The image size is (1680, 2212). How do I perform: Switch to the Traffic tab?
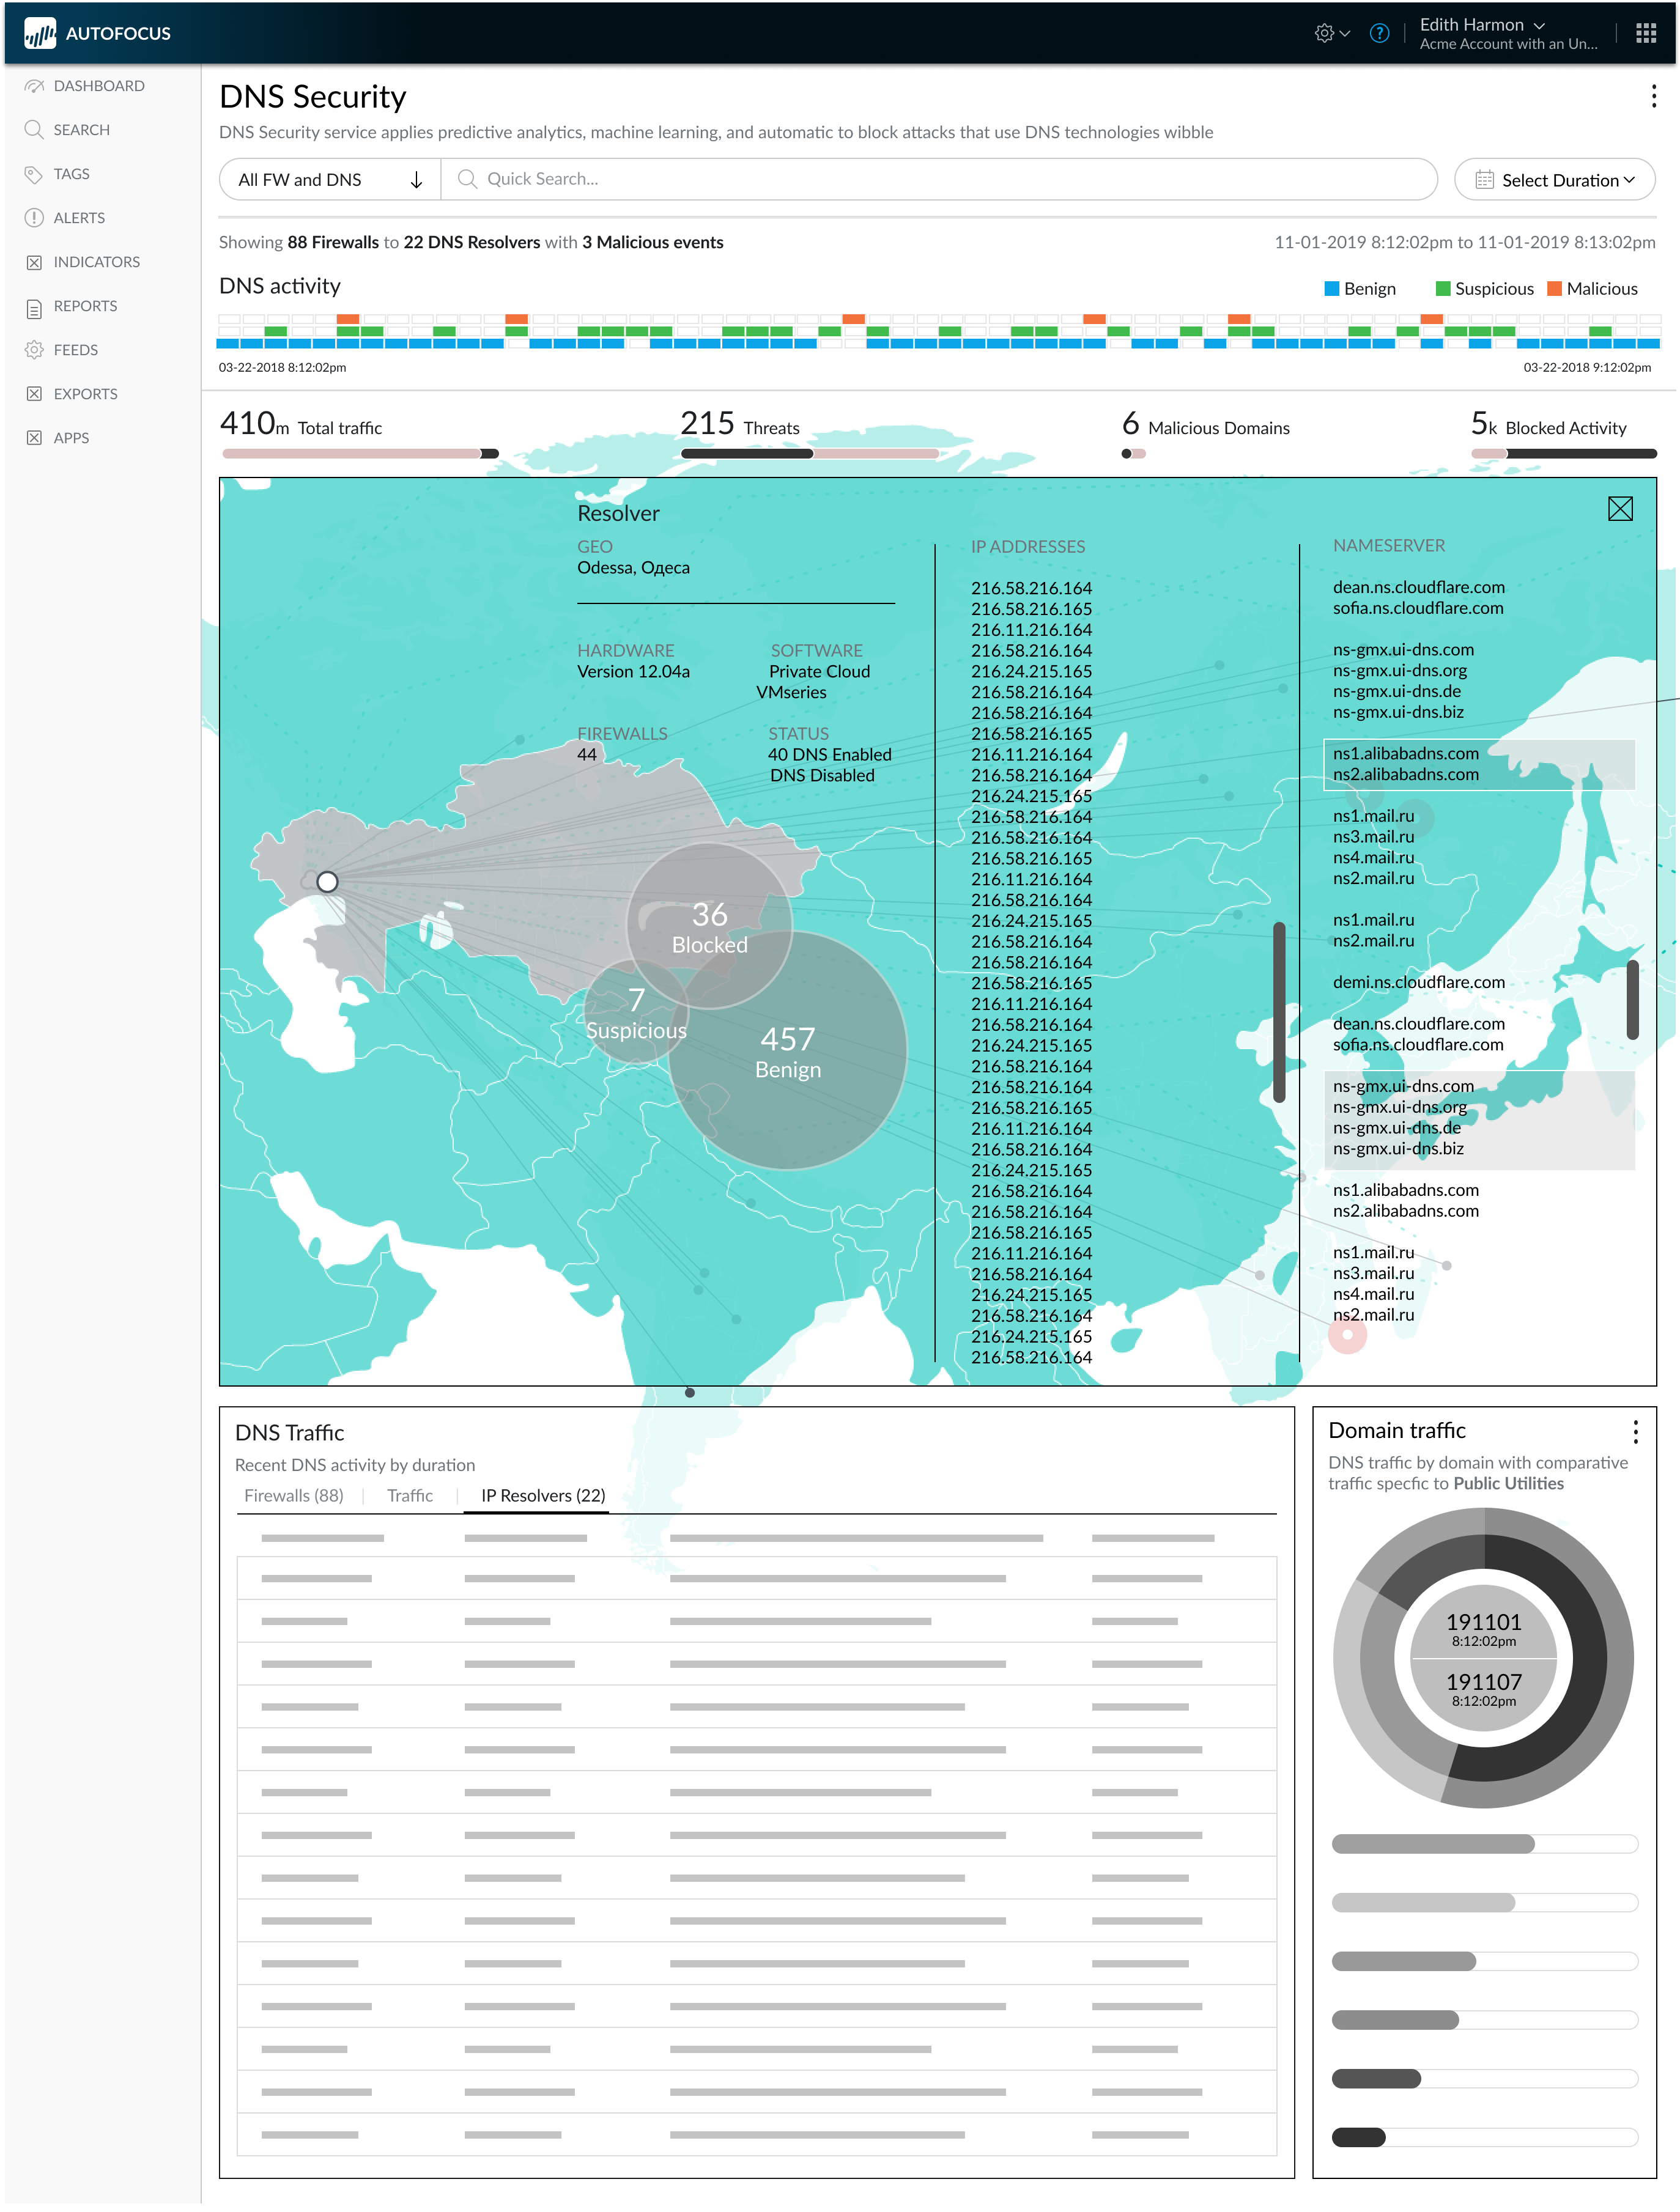point(409,1495)
